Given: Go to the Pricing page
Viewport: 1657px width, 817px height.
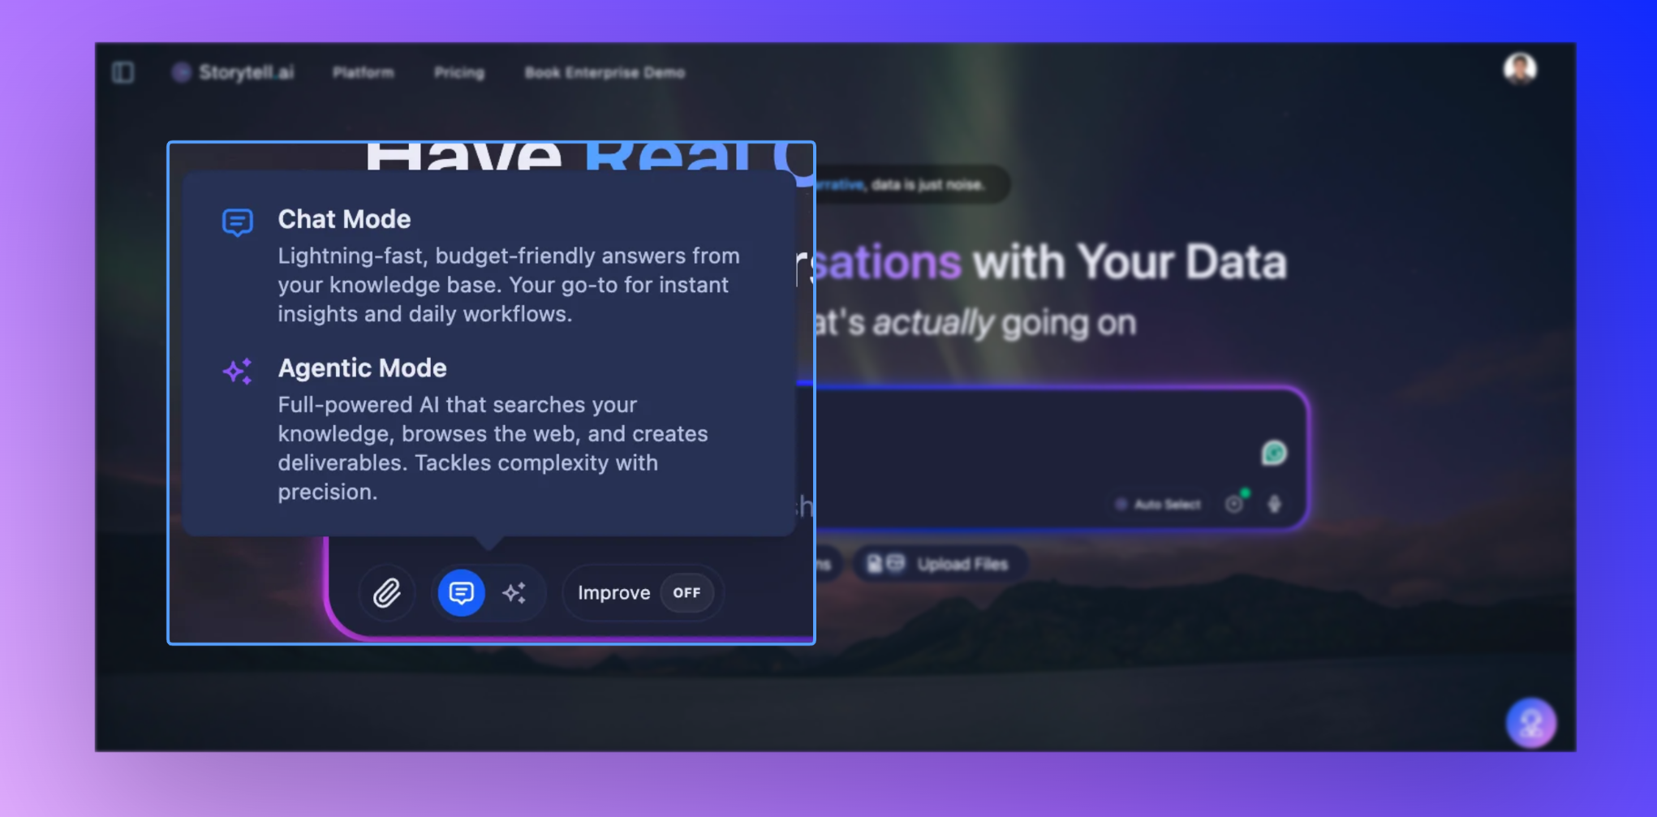Looking at the screenshot, I should pos(458,73).
